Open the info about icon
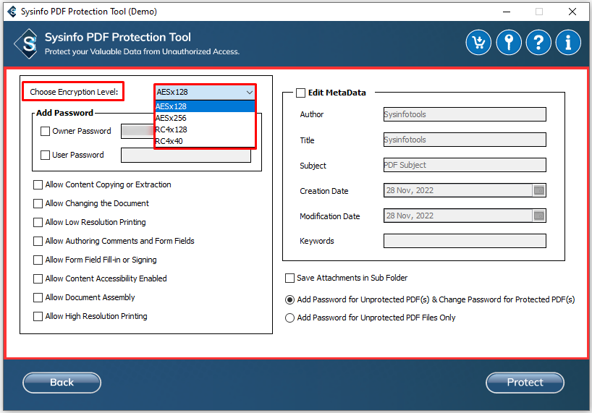 pos(568,43)
